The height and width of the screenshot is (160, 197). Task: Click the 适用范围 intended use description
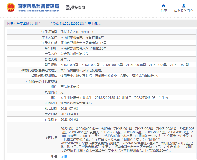point(110,76)
